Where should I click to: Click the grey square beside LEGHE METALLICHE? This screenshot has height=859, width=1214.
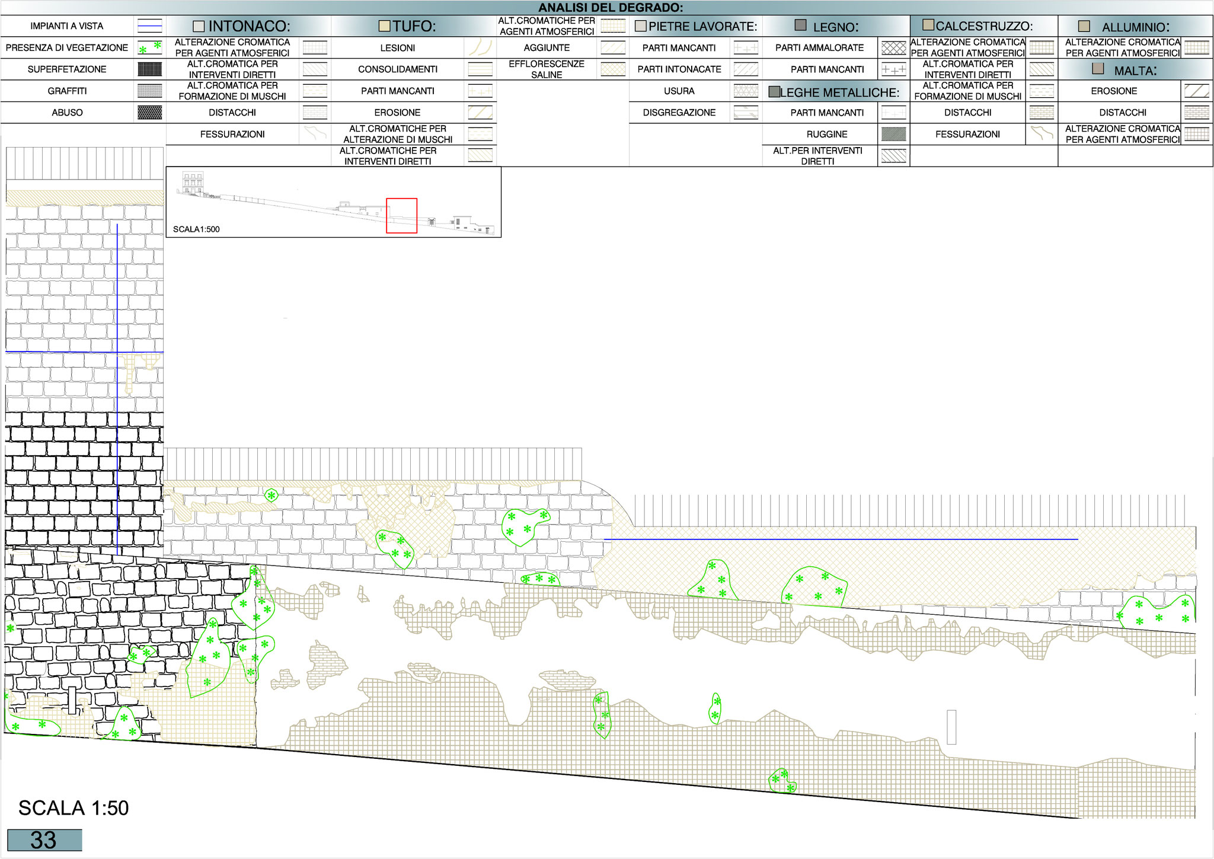click(774, 92)
